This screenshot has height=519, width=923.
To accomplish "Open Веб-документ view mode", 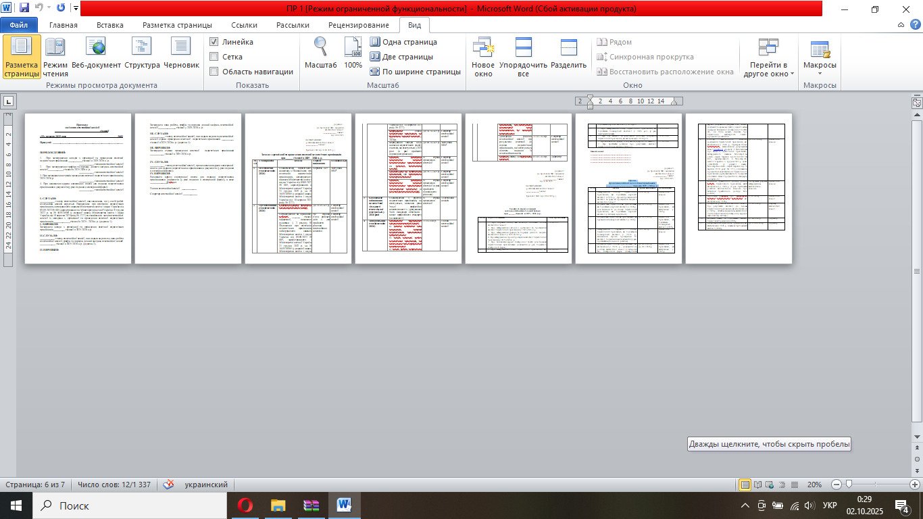I will tap(97, 56).
